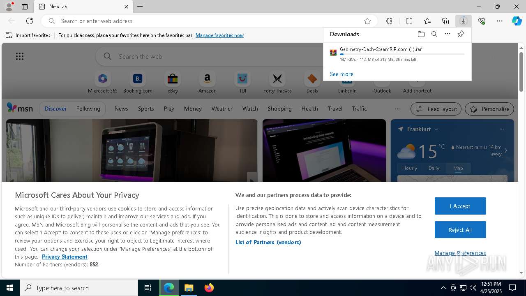This screenshot has width=526, height=296.
Task: Open Manage Preferences link
Action: tap(460, 253)
